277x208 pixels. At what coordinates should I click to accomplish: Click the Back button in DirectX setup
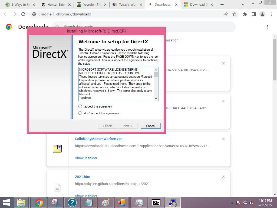pos(107,126)
